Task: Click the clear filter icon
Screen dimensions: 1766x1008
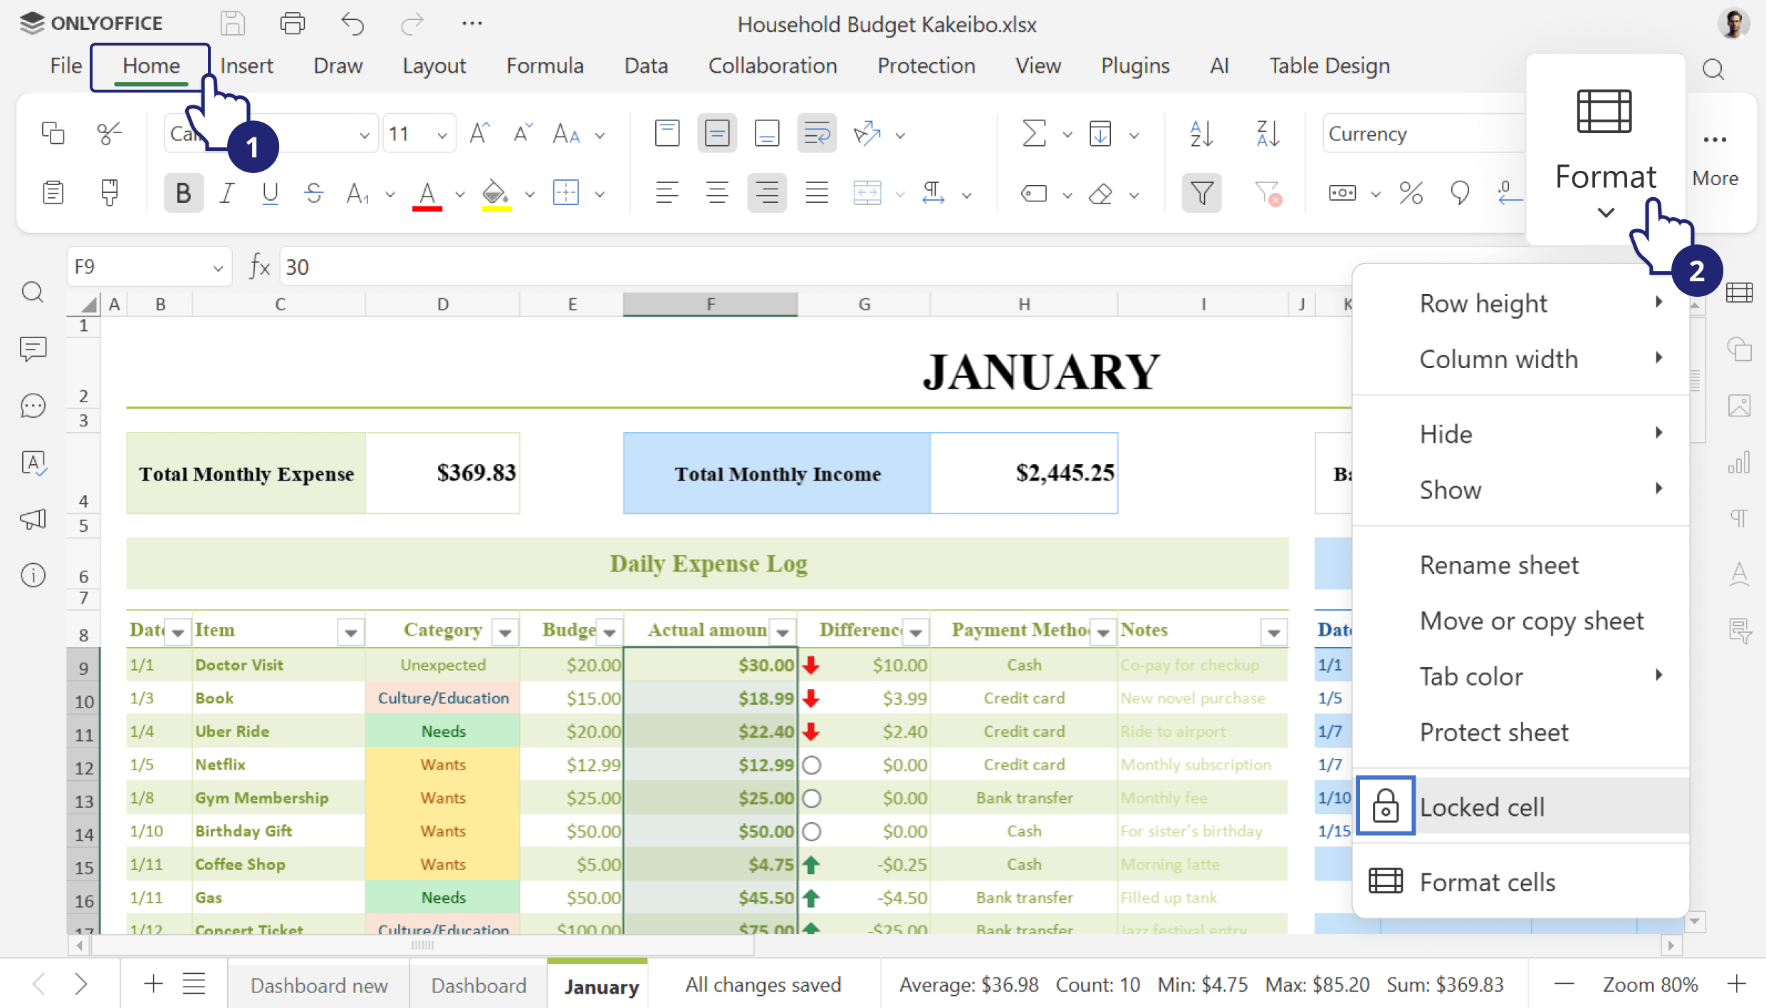Action: pos(1268,192)
